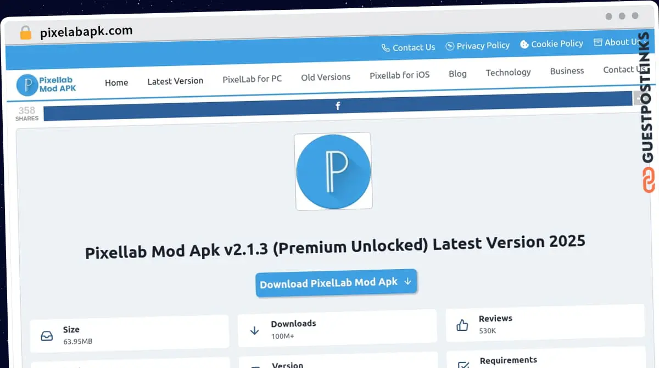This screenshot has width=659, height=368.
Task: Click the About Us archive icon
Action: [598, 42]
